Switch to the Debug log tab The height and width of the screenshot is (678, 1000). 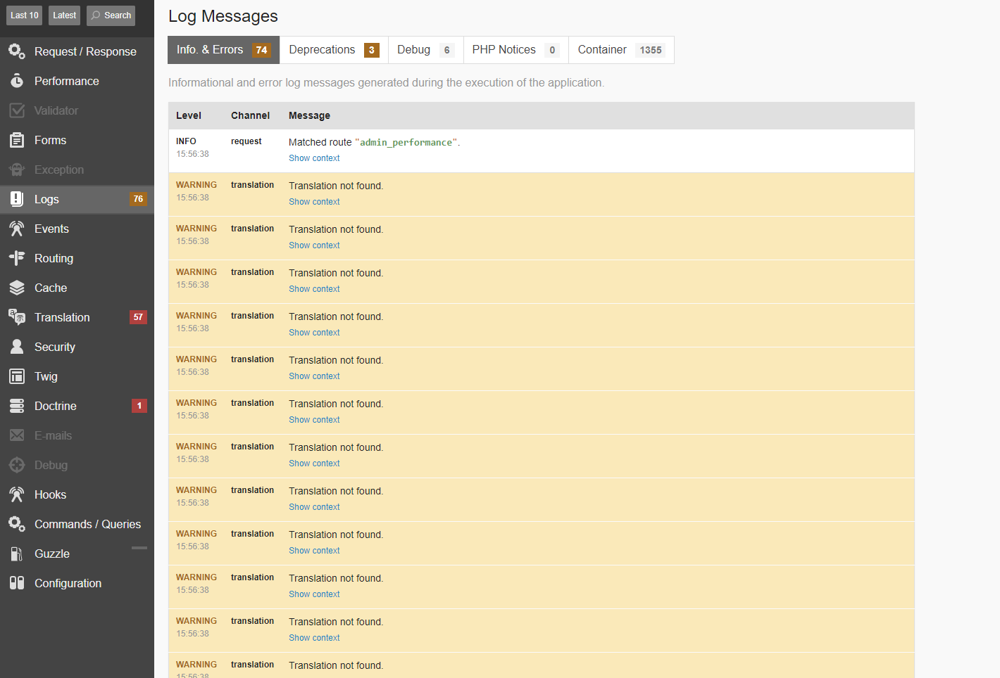[425, 50]
